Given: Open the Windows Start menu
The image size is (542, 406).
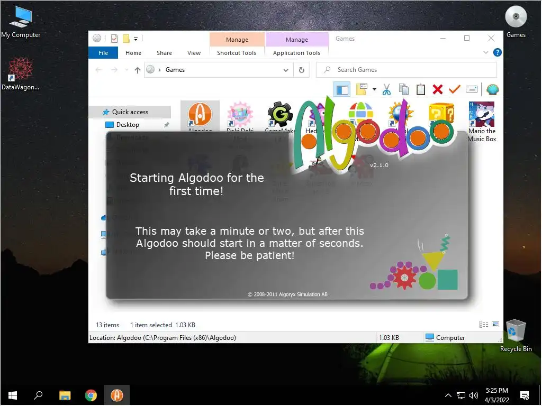Looking at the screenshot, I should [x=13, y=395].
